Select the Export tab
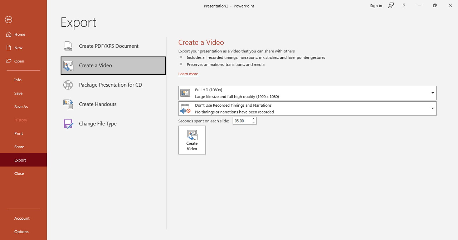Image resolution: width=458 pixels, height=240 pixels. click(x=23, y=160)
